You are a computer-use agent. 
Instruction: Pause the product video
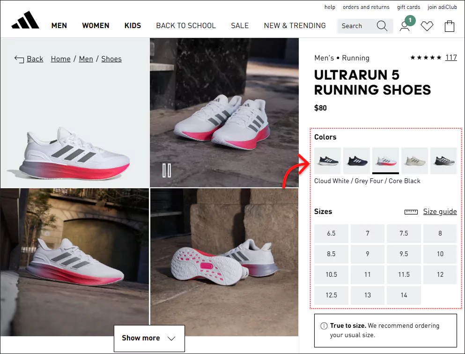(x=167, y=170)
